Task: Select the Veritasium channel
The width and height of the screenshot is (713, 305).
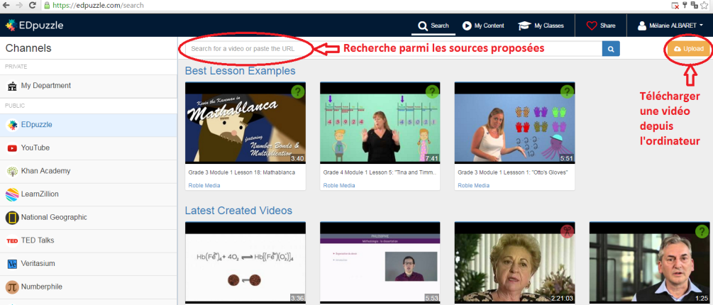Action: pyautogui.click(x=38, y=263)
